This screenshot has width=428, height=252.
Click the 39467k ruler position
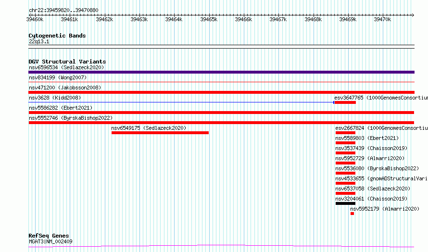coord(278,19)
